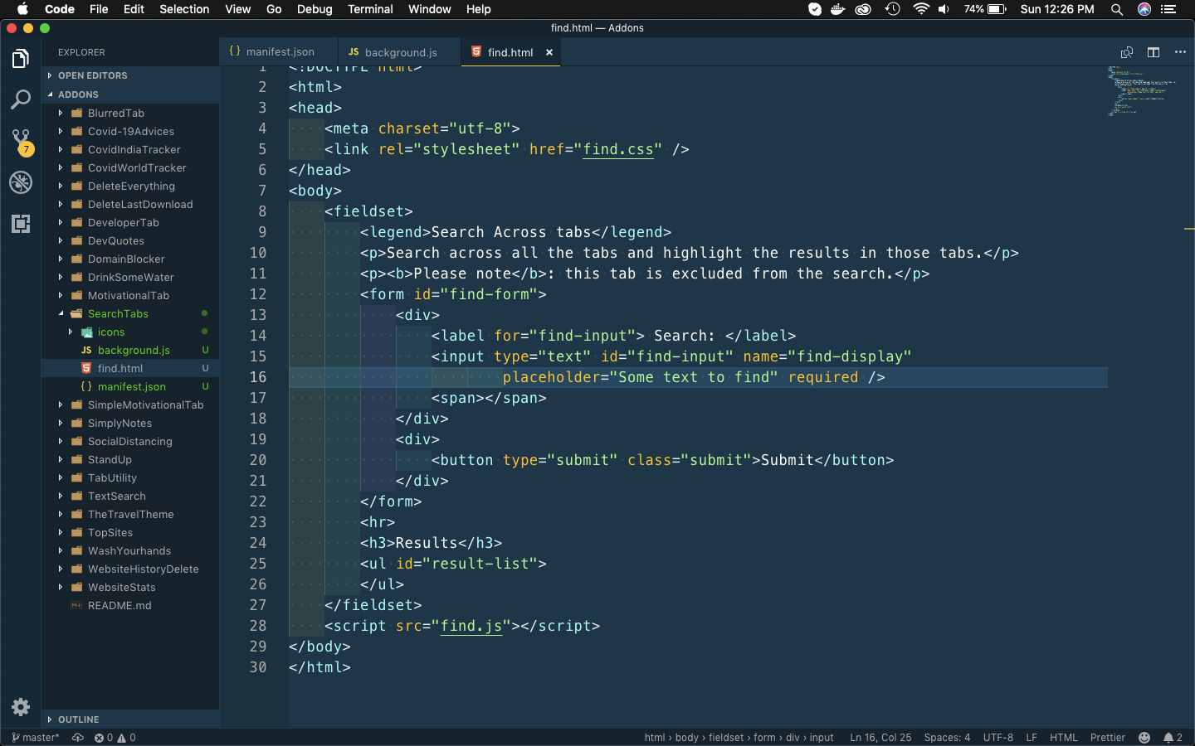Open the Search view in activity bar
Viewport: 1195px width, 746px height.
coord(21,99)
